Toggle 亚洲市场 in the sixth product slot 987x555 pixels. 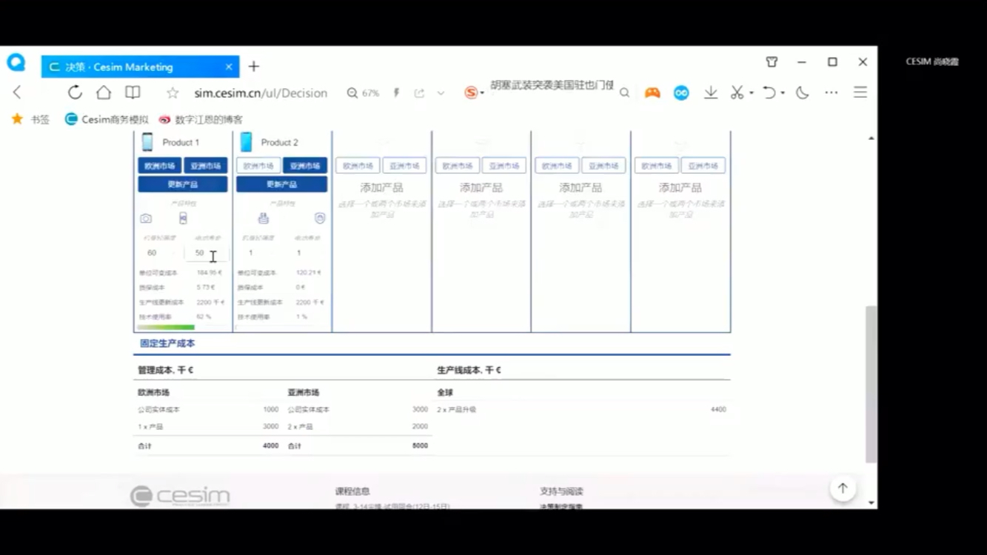tap(703, 166)
